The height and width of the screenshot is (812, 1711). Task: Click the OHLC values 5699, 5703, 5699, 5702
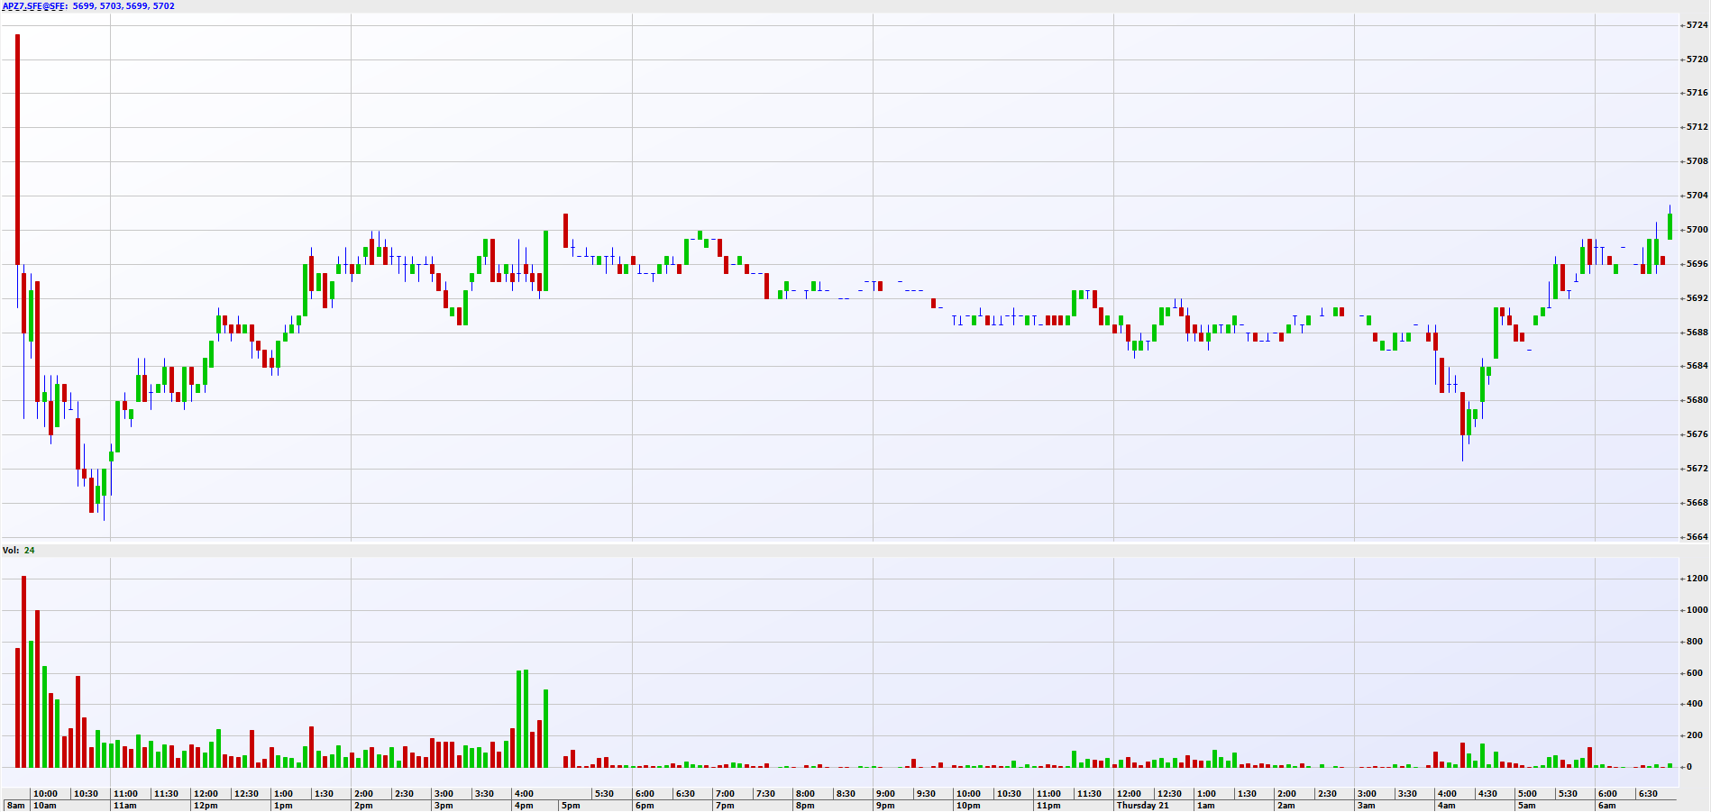coord(124,6)
